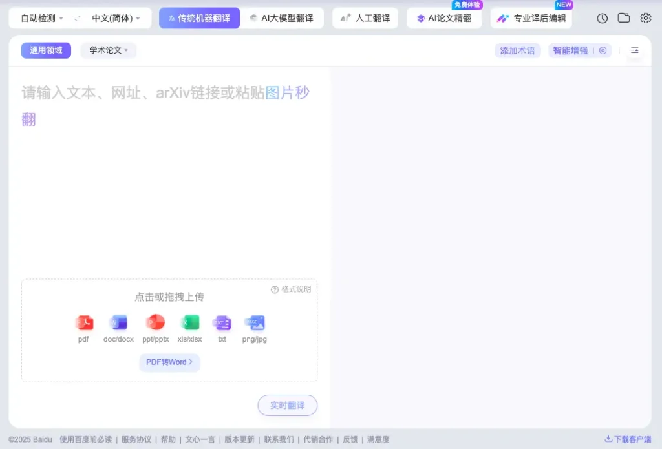Open the folder icon in top bar
The width and height of the screenshot is (662, 449).
624,17
